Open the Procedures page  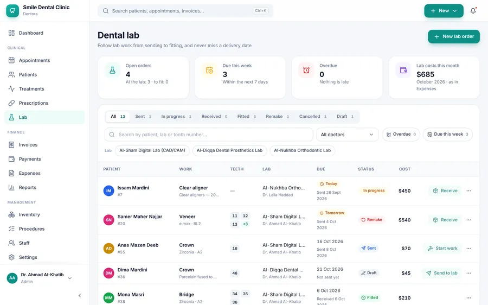pyautogui.click(x=44, y=228)
